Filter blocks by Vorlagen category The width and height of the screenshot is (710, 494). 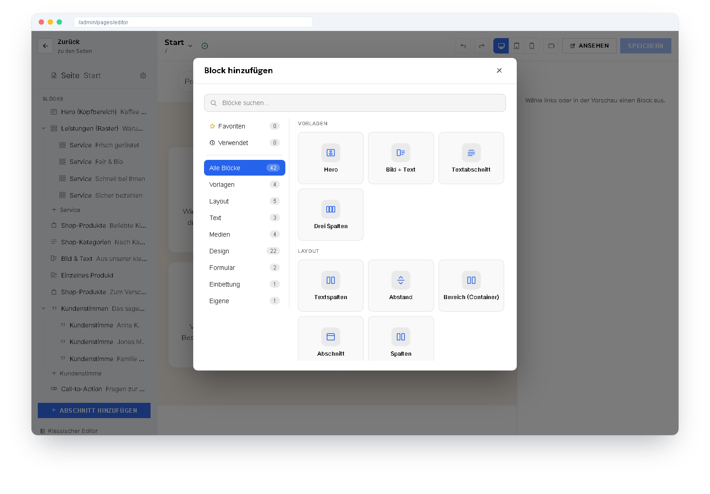[244, 185]
